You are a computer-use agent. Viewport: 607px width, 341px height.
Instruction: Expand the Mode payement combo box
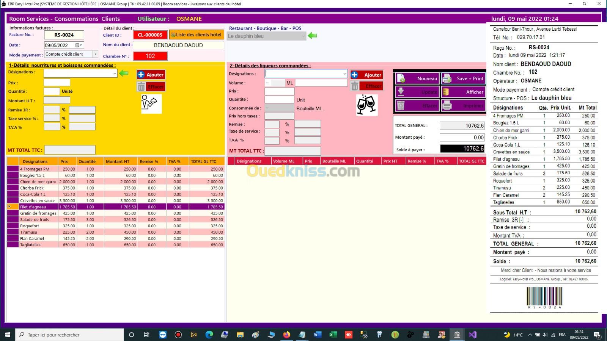95,54
